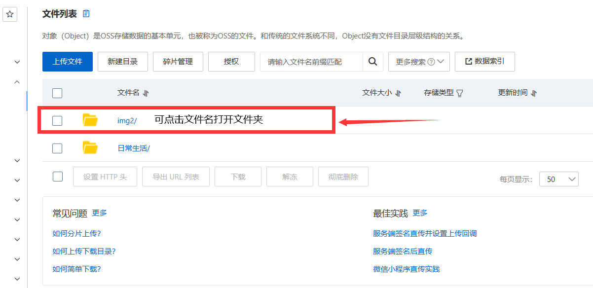Click the 新建目录 button
This screenshot has height=288, width=593.
(x=122, y=62)
